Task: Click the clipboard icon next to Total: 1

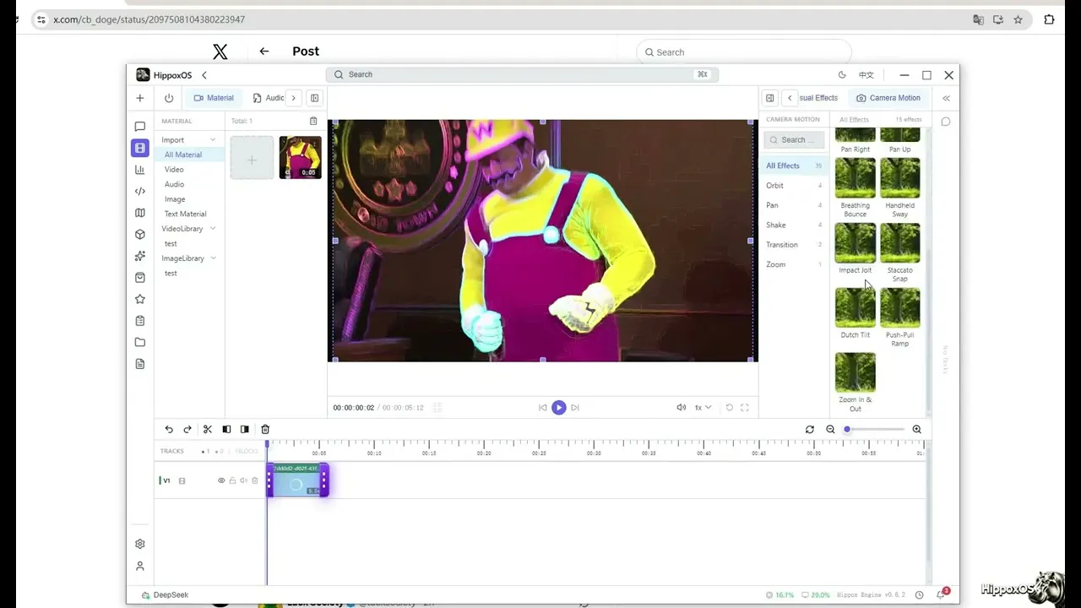Action: (x=313, y=121)
